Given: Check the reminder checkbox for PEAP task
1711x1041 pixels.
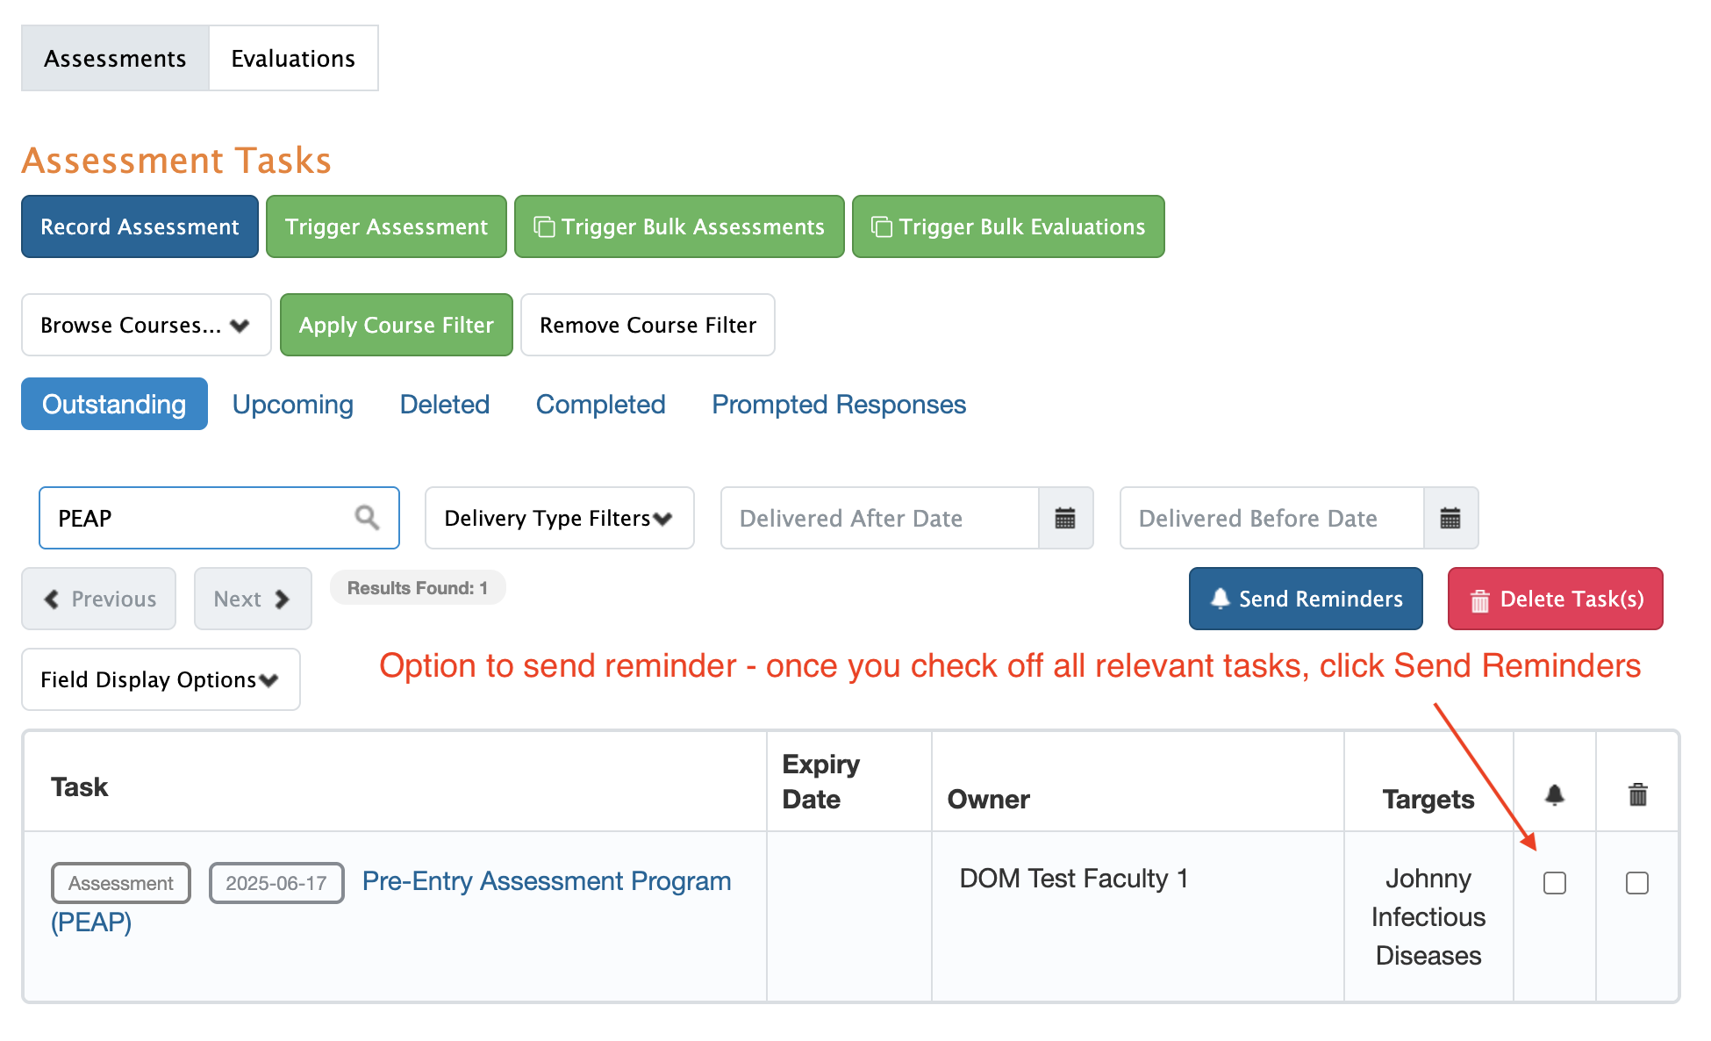Looking at the screenshot, I should tap(1554, 883).
